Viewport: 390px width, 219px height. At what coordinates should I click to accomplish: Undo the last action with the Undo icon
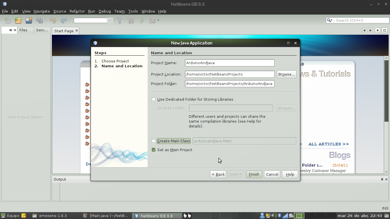click(53, 20)
